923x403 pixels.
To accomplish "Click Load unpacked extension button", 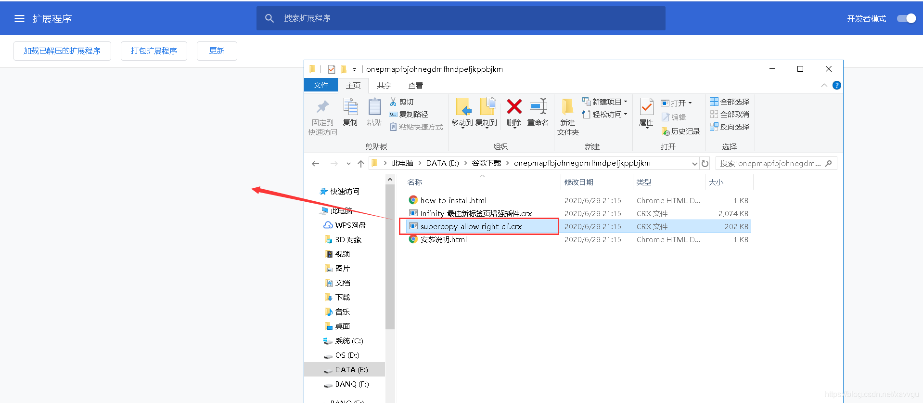I will (x=62, y=51).
